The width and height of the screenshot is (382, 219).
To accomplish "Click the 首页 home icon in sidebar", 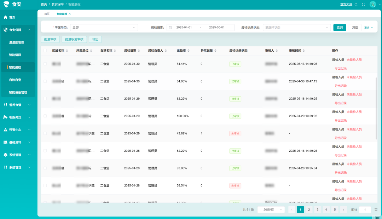I will [5, 17].
